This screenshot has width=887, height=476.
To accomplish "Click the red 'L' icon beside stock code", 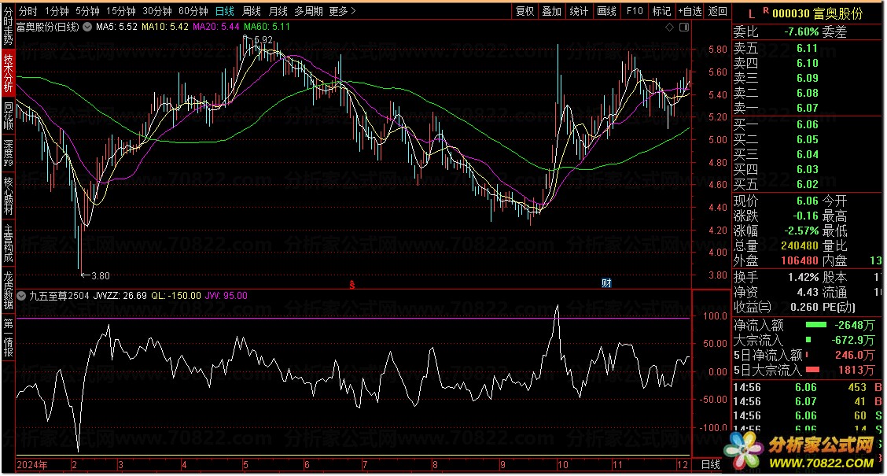I will (x=751, y=13).
